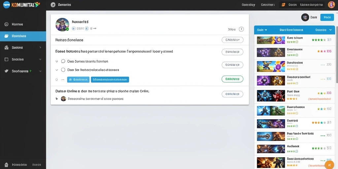
Task: Open the first sidebar item's clock-like icon
Action: point(7,24)
